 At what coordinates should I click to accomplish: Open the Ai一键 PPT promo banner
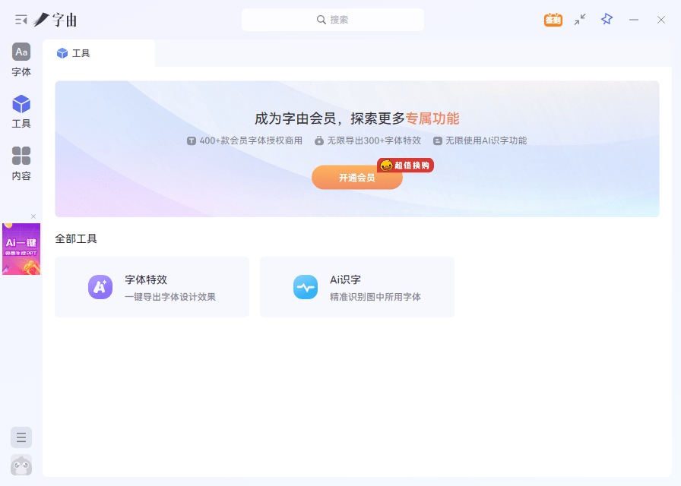coord(21,249)
